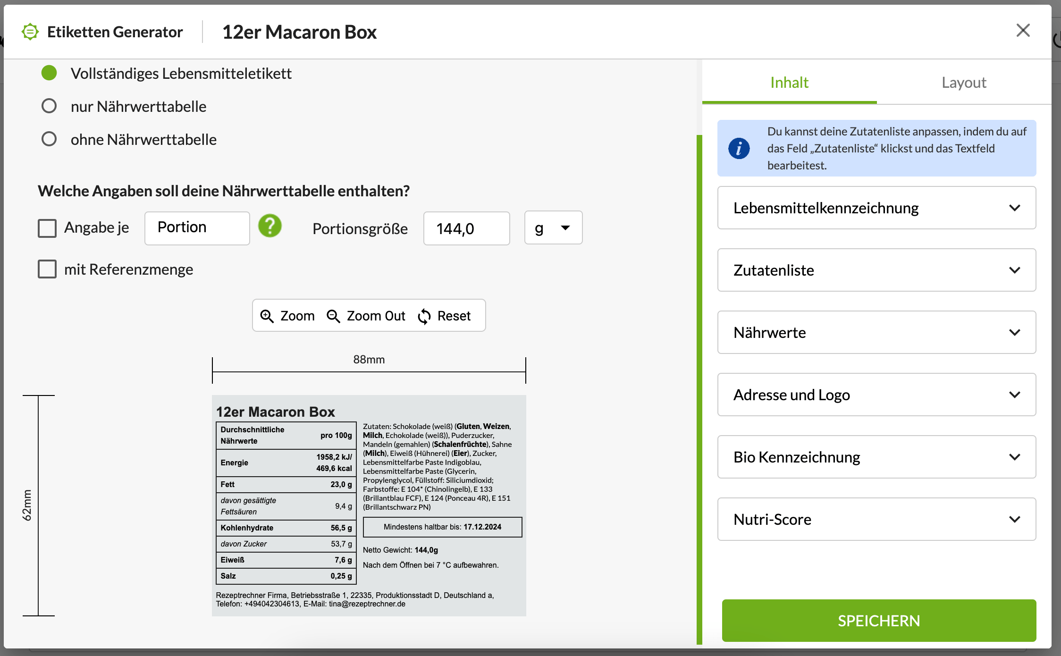This screenshot has width=1061, height=656.
Task: Click the Mindestens haltbar bis date box
Action: click(x=443, y=527)
